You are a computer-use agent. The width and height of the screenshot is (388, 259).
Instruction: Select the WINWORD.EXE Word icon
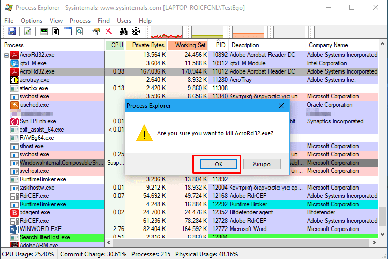(14, 229)
